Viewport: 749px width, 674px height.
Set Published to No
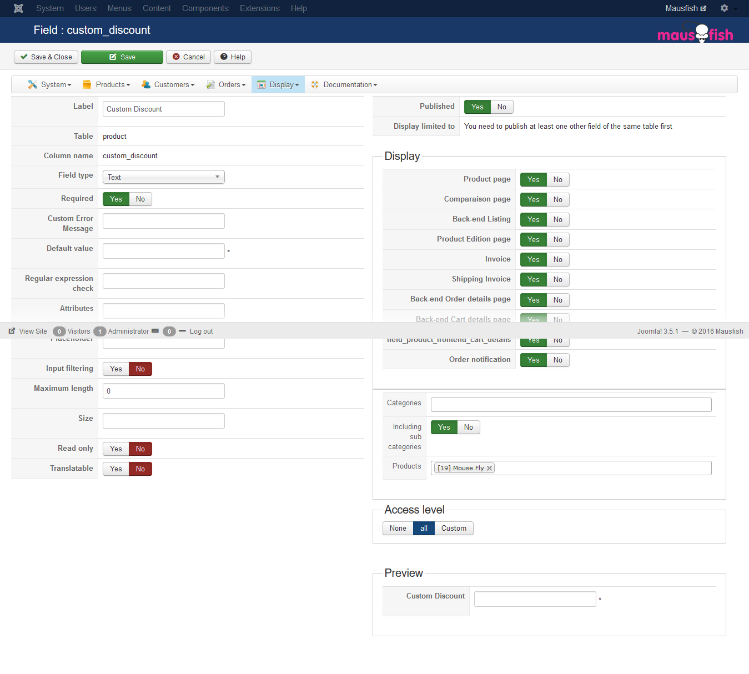click(x=502, y=107)
